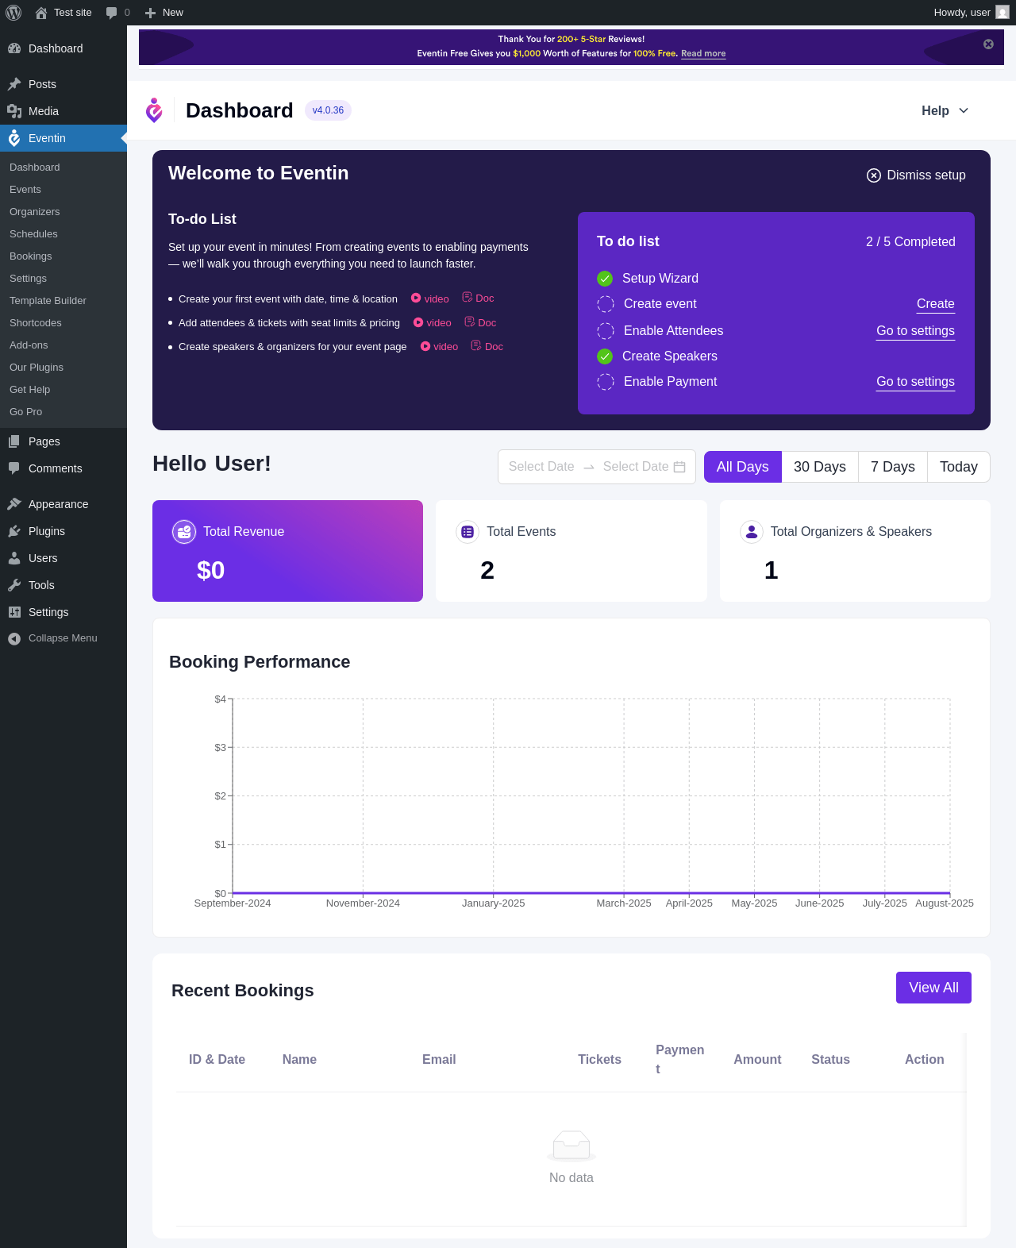
Task: Click the Total Organizers & Speakers person icon
Action: pyautogui.click(x=752, y=532)
